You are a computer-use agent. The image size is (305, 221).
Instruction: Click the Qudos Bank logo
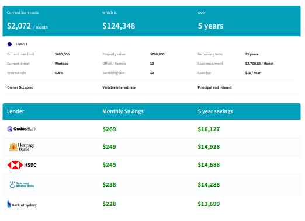coord(22,129)
